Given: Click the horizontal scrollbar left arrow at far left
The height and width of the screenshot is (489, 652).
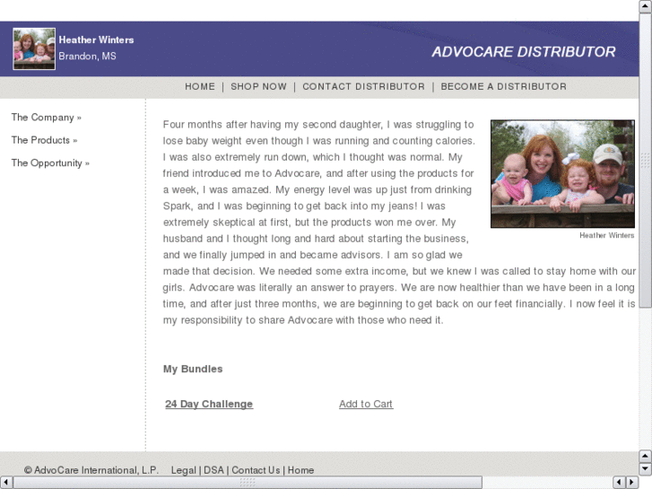Looking at the screenshot, I should 5,483.
